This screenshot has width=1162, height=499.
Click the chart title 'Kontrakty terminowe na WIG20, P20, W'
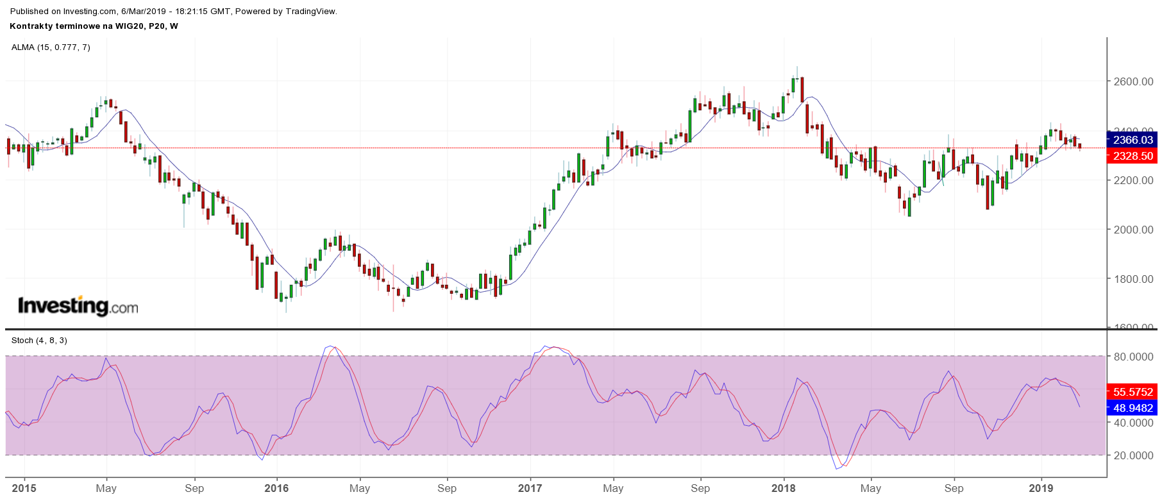click(94, 26)
